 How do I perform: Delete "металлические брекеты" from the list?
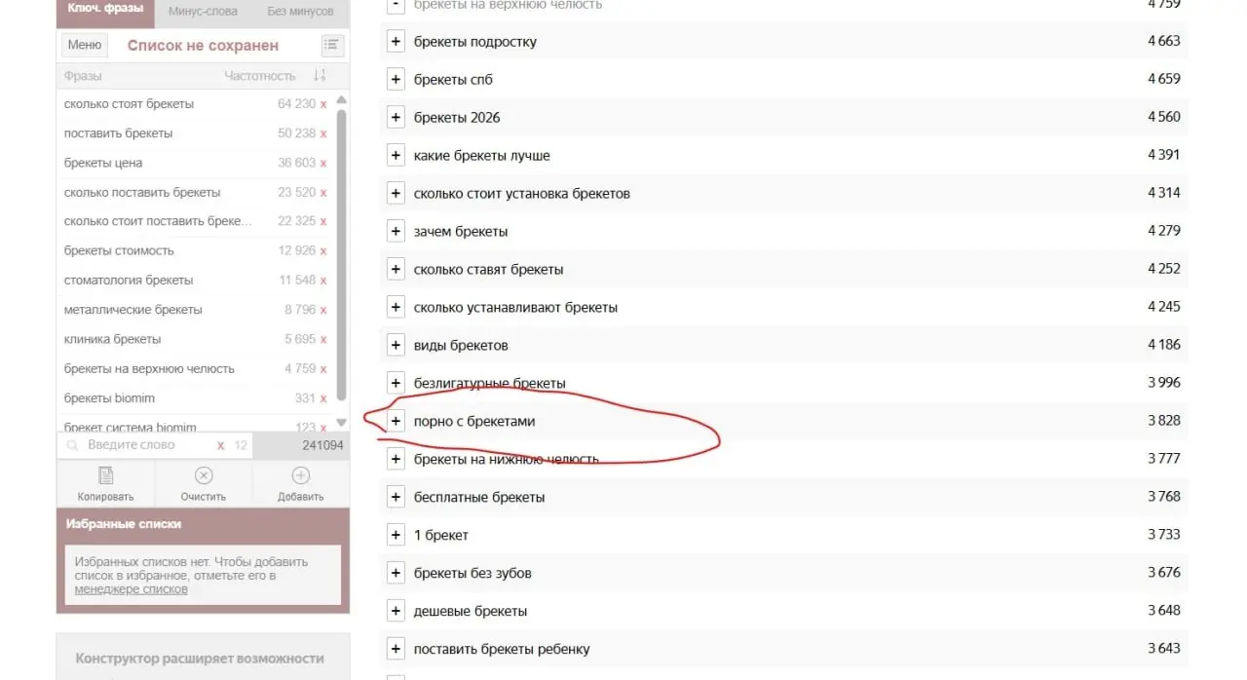point(323,310)
